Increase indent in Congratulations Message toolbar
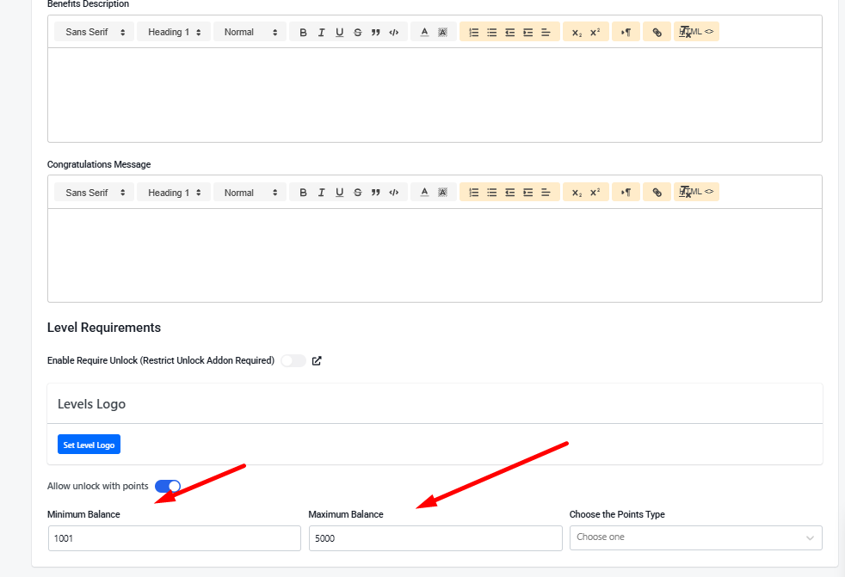The width and height of the screenshot is (845, 577). pyautogui.click(x=528, y=193)
